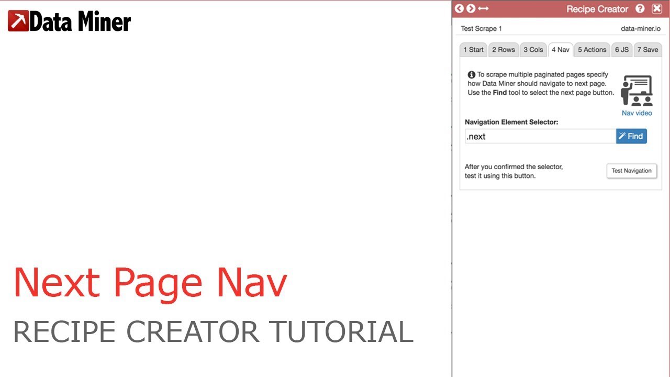Click the instructor presentation icon above Nav video

click(x=637, y=91)
